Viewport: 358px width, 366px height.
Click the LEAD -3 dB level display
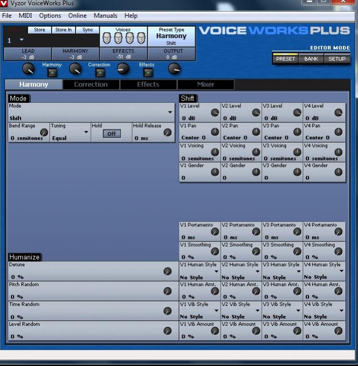[28, 54]
